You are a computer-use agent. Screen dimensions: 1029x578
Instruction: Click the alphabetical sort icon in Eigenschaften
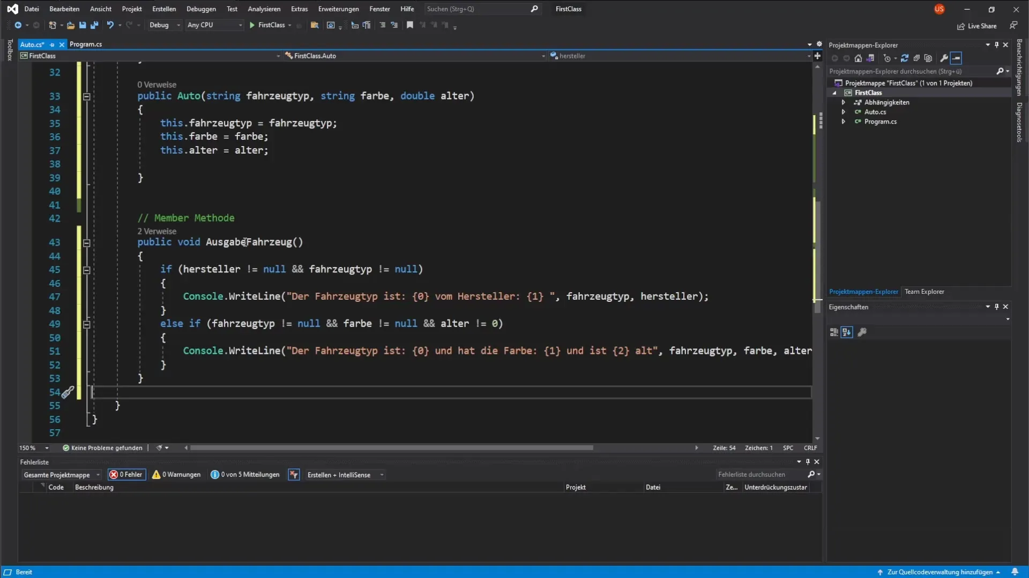tap(847, 332)
